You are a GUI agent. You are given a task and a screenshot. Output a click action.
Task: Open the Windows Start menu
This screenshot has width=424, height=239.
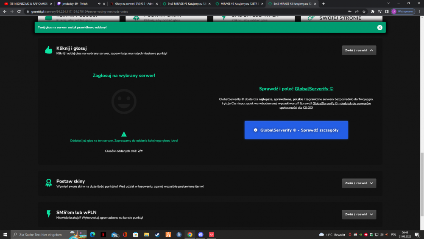coord(5,235)
